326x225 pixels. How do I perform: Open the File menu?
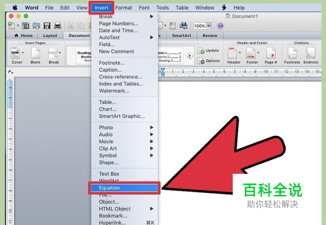coord(49,8)
